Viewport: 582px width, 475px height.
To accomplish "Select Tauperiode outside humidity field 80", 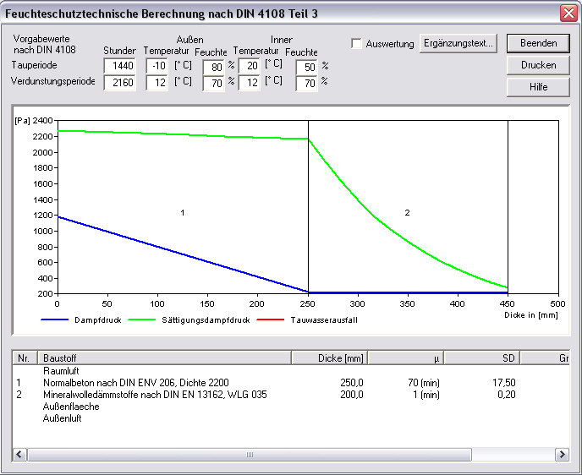I will [213, 66].
